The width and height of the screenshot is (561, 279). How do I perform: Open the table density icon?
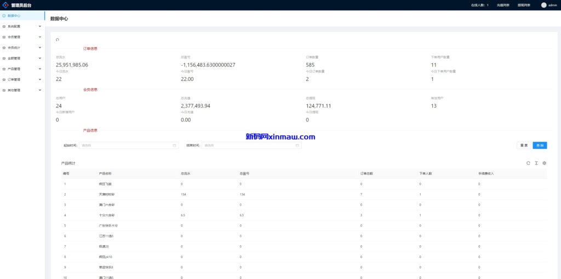[536, 163]
